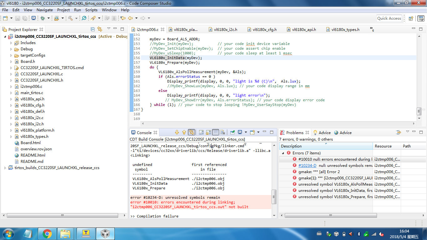Click the New file toolbar icon
This screenshot has height=240, width=427.
click(x=5, y=18)
